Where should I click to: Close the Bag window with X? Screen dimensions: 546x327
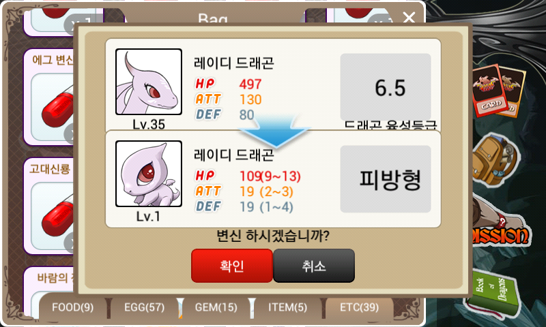(409, 16)
